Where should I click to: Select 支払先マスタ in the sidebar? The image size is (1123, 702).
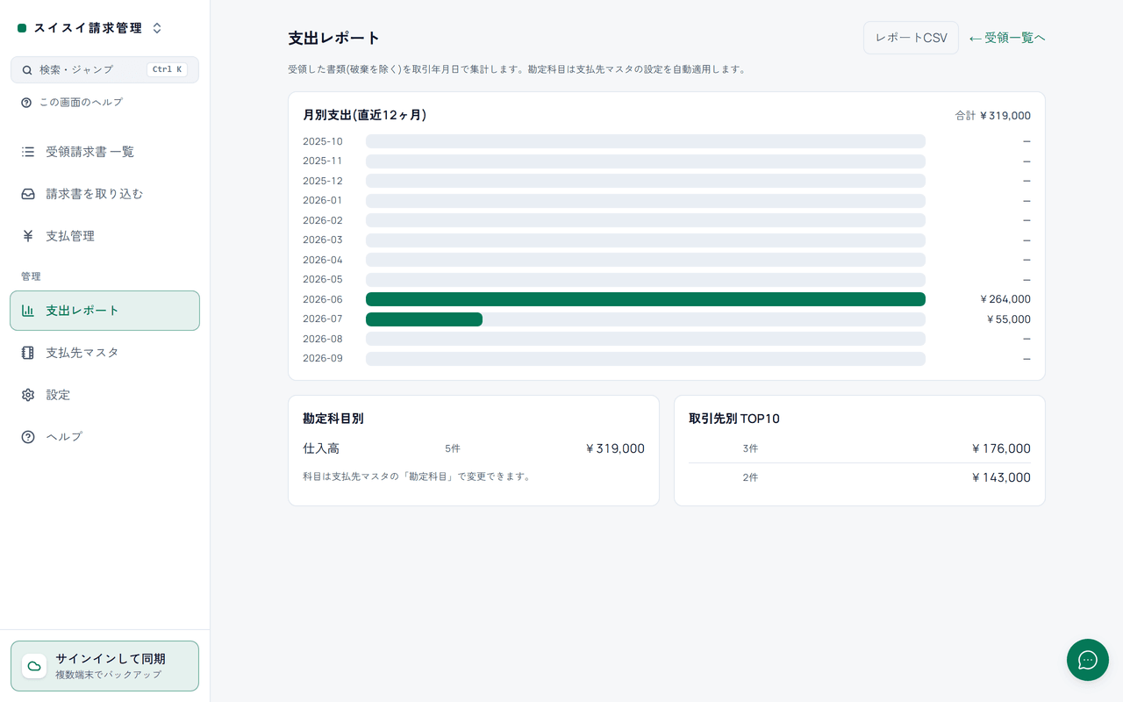(104, 353)
